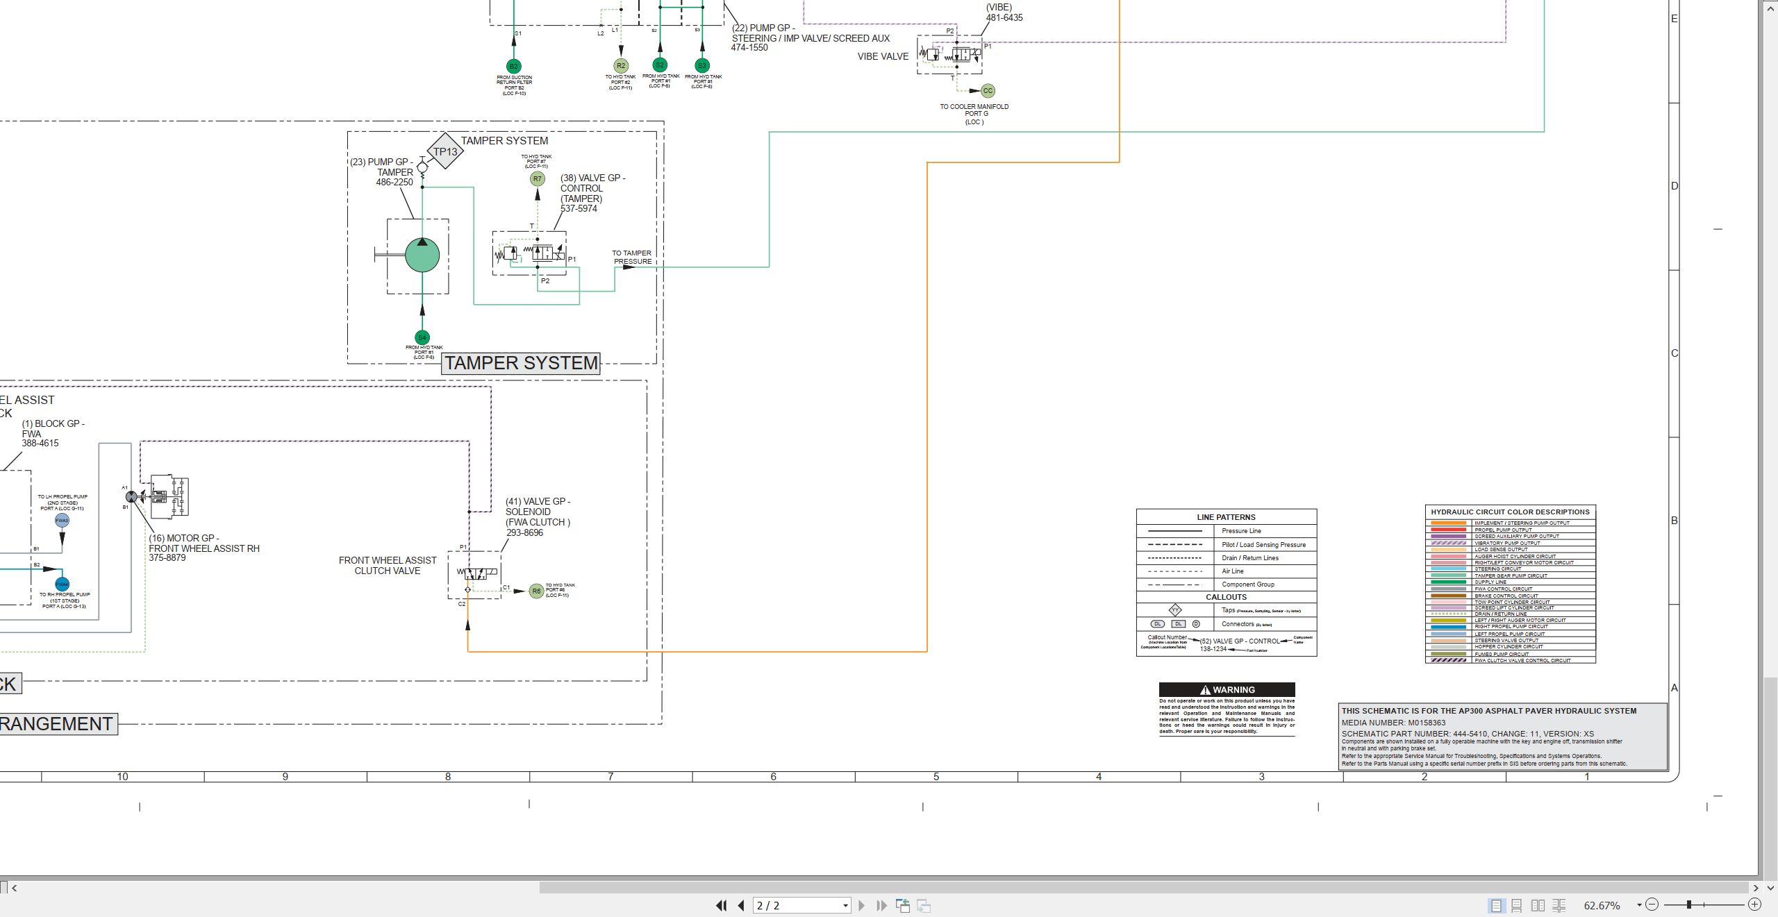Click the CC cooler manifold connector
This screenshot has width=1778, height=917.
[x=988, y=91]
